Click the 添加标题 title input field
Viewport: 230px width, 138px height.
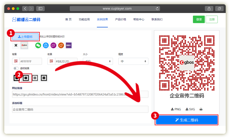[x=80, y=109]
